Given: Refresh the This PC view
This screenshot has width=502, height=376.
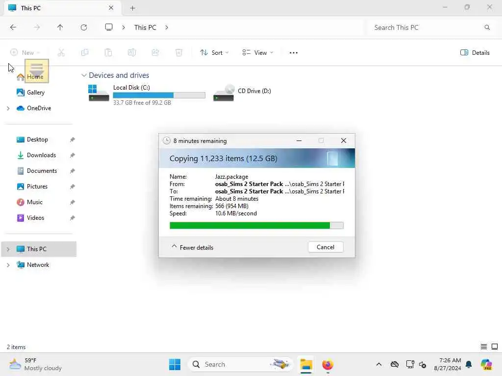Looking at the screenshot, I should point(84,27).
